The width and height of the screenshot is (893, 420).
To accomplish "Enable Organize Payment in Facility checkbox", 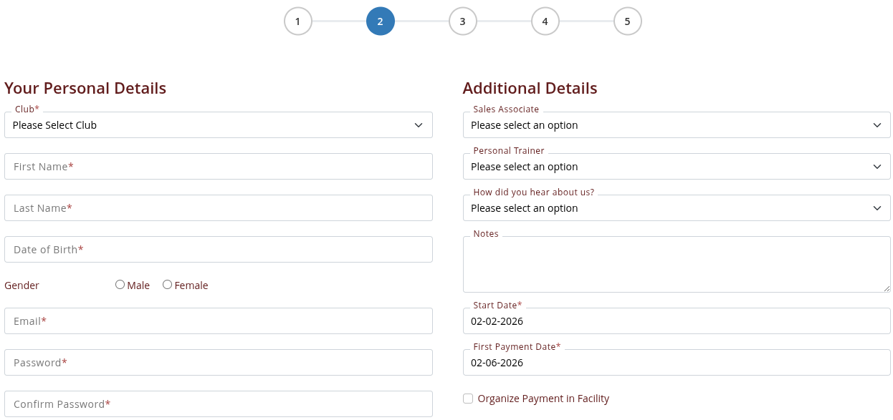I will (x=468, y=399).
